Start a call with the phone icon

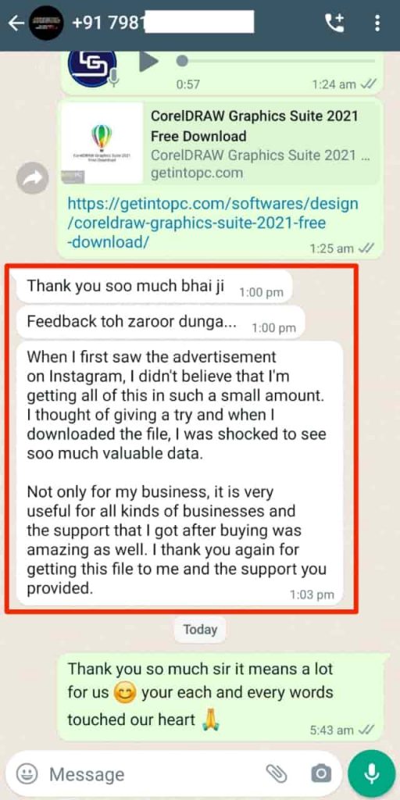click(334, 23)
